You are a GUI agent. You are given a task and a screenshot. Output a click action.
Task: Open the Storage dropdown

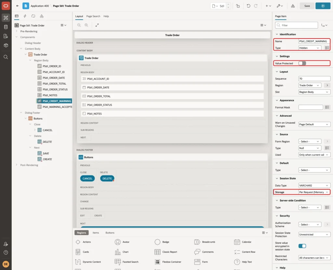314,192
